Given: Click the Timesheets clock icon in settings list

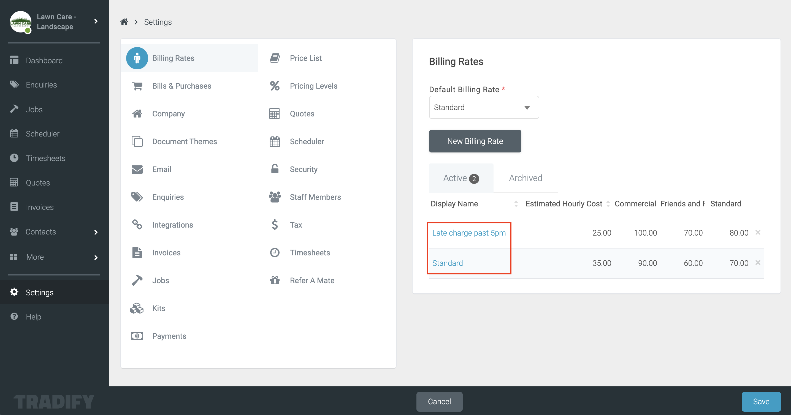Looking at the screenshot, I should (275, 253).
